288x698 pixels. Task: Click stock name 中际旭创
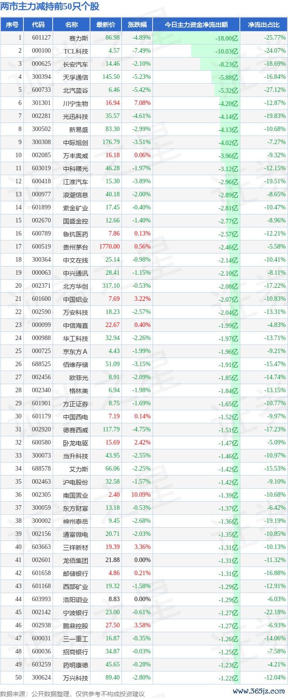tap(76, 142)
